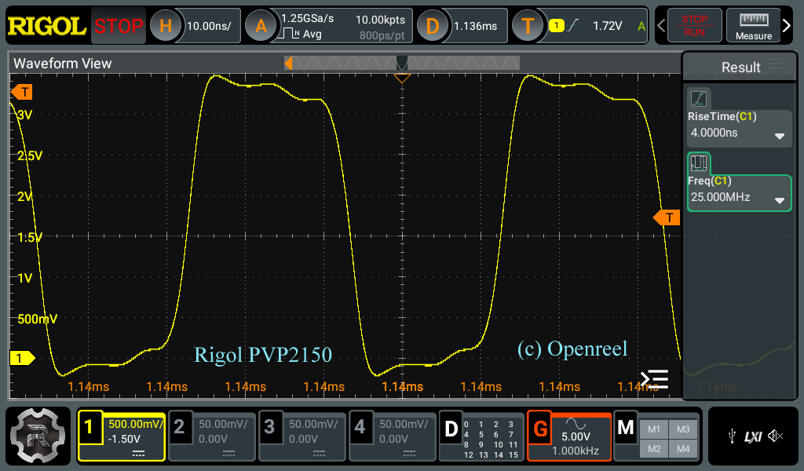Open the Math M label

tap(626, 428)
